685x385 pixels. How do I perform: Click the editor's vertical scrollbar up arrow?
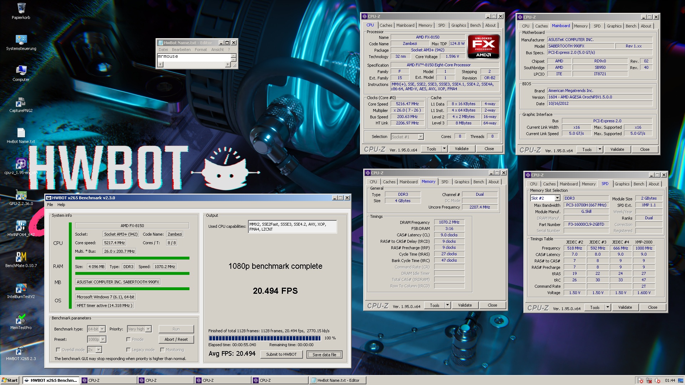click(x=234, y=56)
